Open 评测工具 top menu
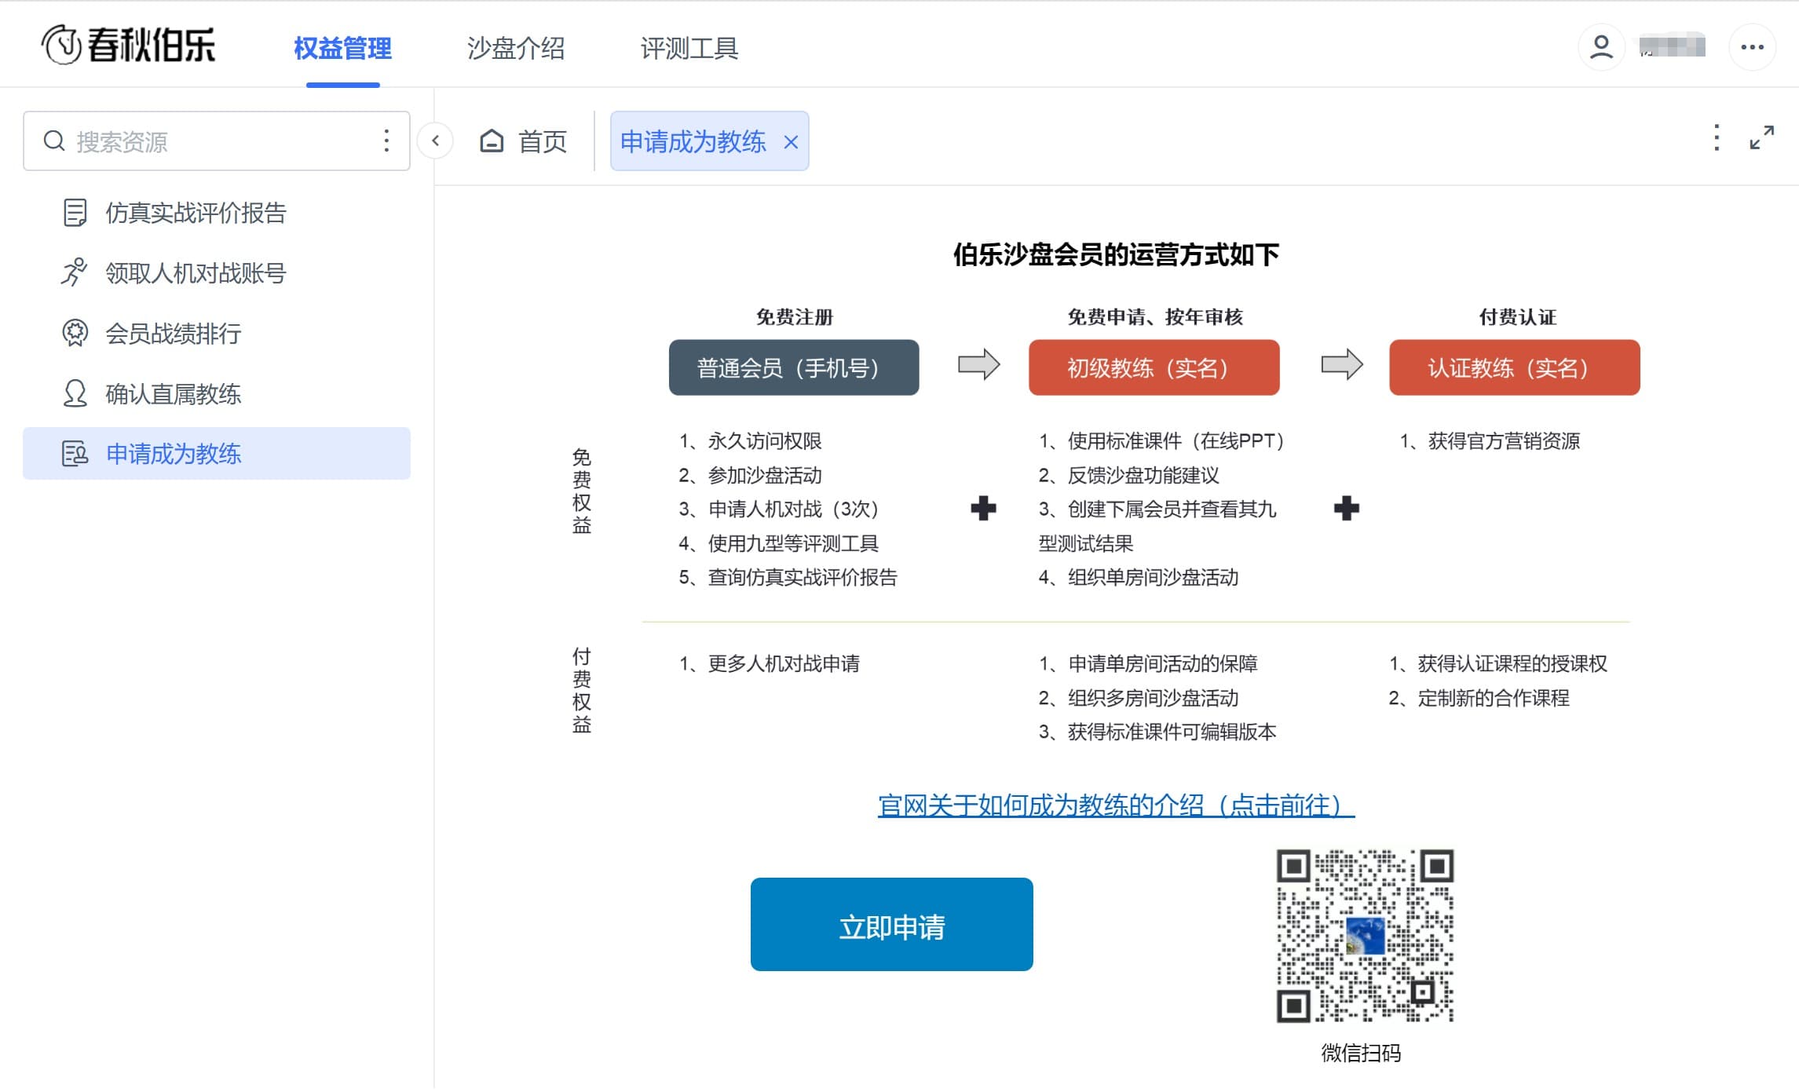The image size is (1799, 1092). coord(689,48)
